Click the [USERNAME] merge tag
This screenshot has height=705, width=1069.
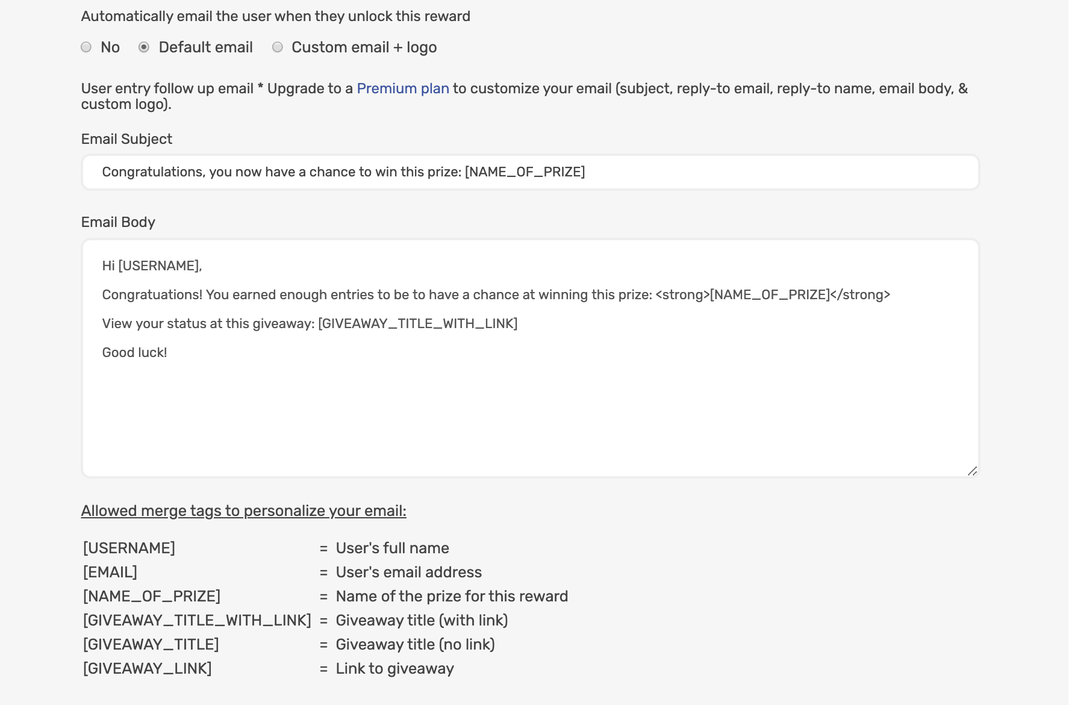[129, 548]
